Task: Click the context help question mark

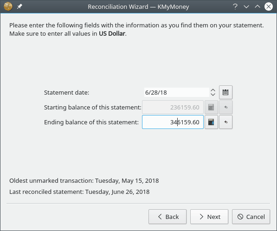Action: click(x=235, y=6)
